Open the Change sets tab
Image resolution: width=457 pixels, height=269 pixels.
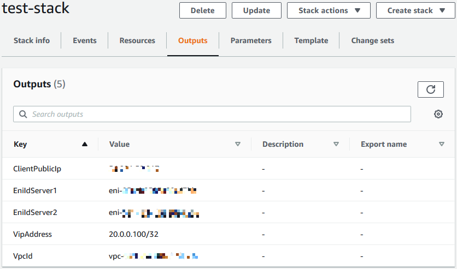point(372,40)
